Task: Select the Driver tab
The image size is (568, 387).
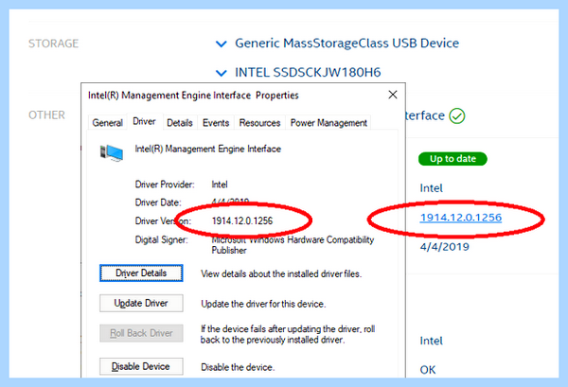Action: pyautogui.click(x=144, y=121)
